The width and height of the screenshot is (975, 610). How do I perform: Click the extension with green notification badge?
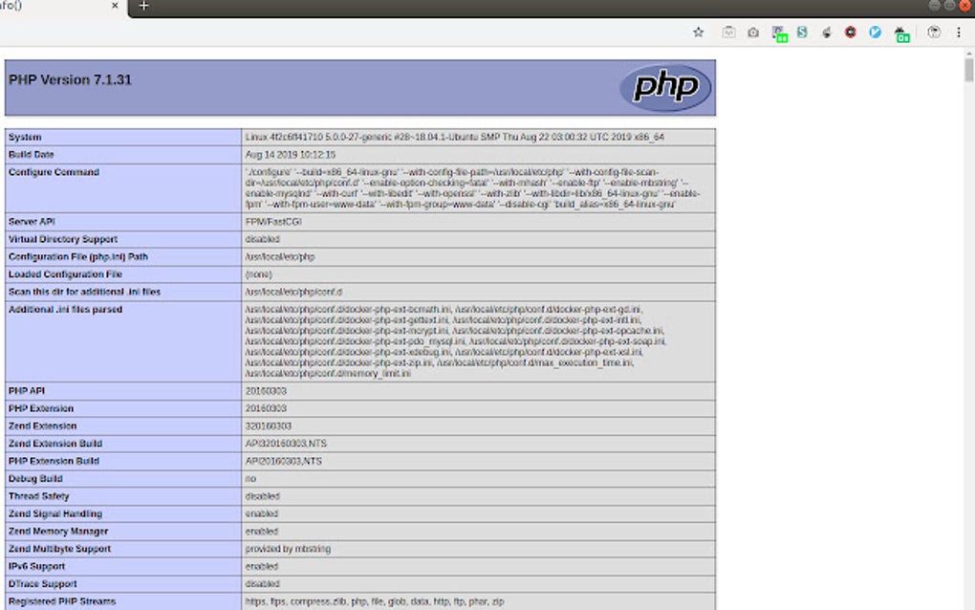coord(779,32)
